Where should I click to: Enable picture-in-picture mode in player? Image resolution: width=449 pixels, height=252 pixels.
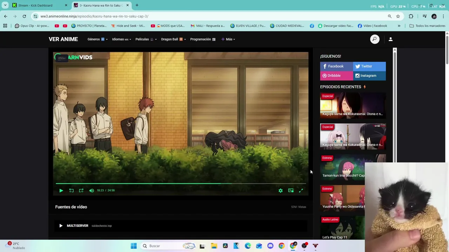pos(291,190)
